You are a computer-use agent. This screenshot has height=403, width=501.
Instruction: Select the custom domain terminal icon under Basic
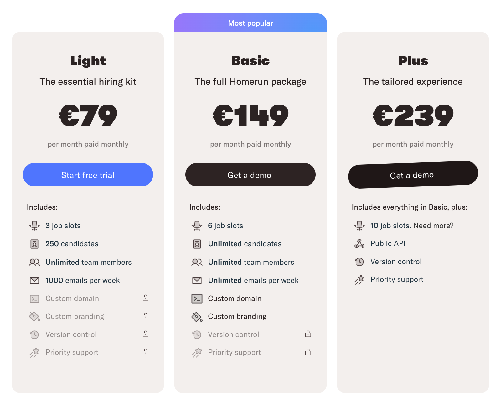coord(197,298)
